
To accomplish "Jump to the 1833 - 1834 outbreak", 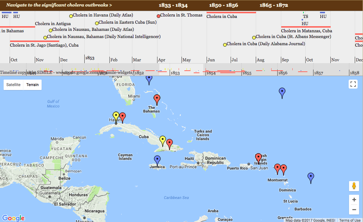I will [173, 5].
